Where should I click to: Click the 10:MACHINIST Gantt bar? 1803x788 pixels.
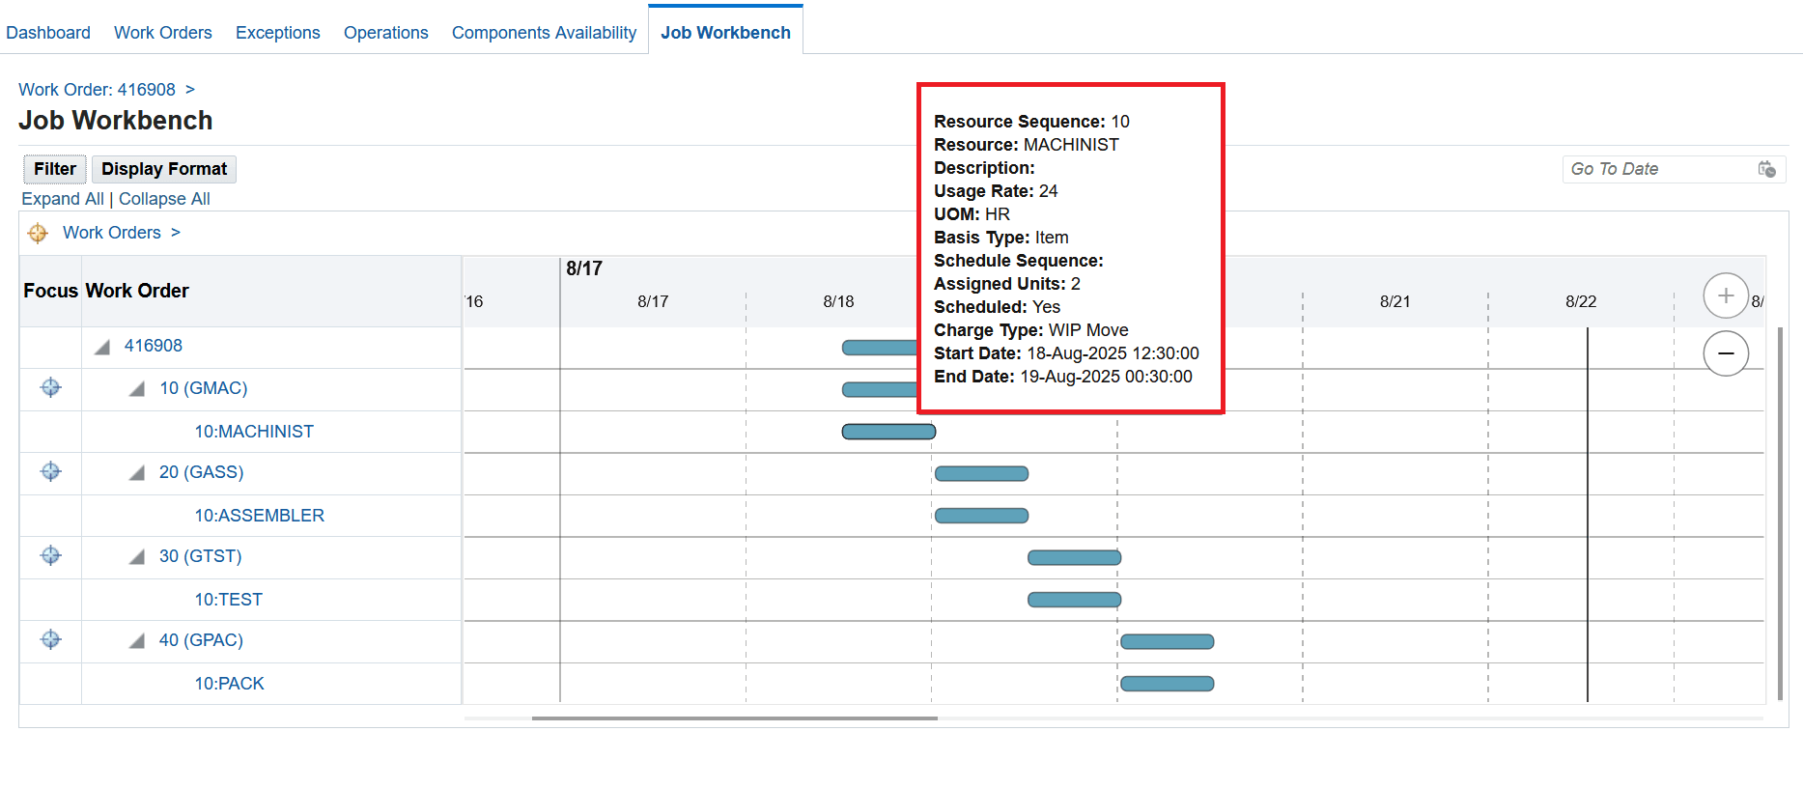coord(888,432)
